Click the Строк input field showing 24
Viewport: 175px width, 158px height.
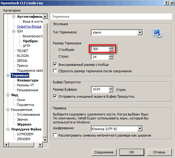point(100,57)
